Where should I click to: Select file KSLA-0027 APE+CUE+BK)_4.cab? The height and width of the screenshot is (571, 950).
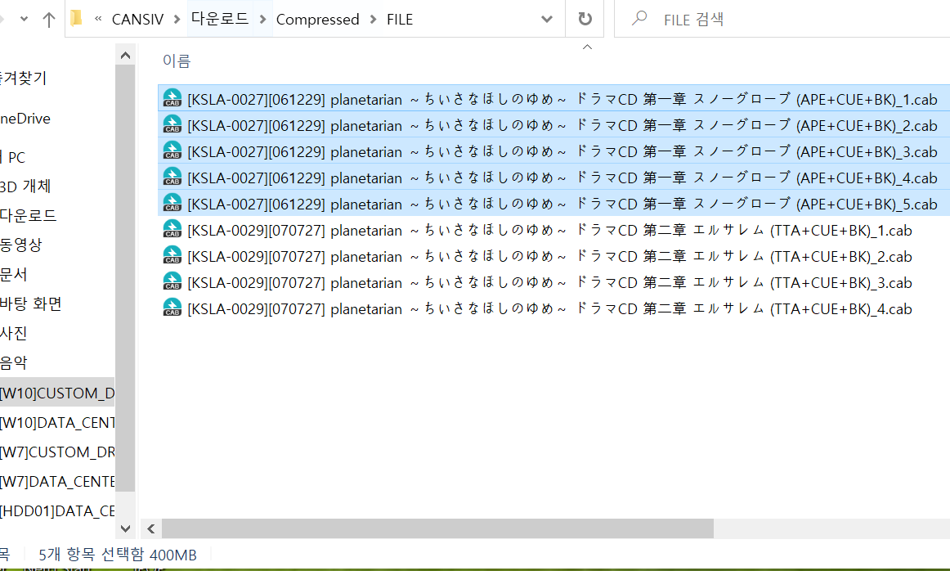(553, 177)
